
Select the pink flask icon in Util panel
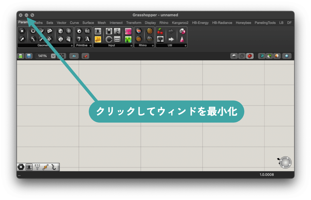[182, 39]
